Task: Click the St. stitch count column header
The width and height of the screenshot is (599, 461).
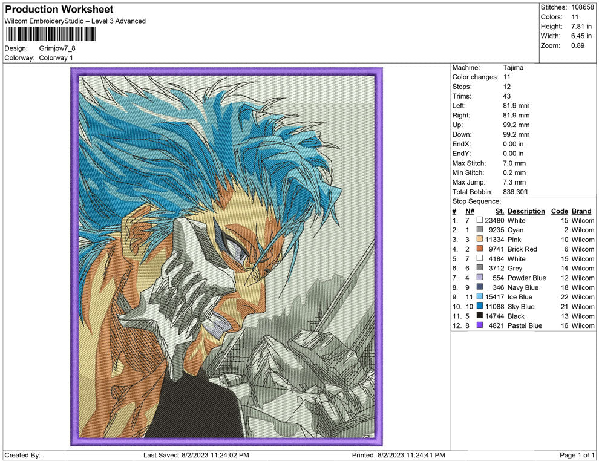Action: 499,211
